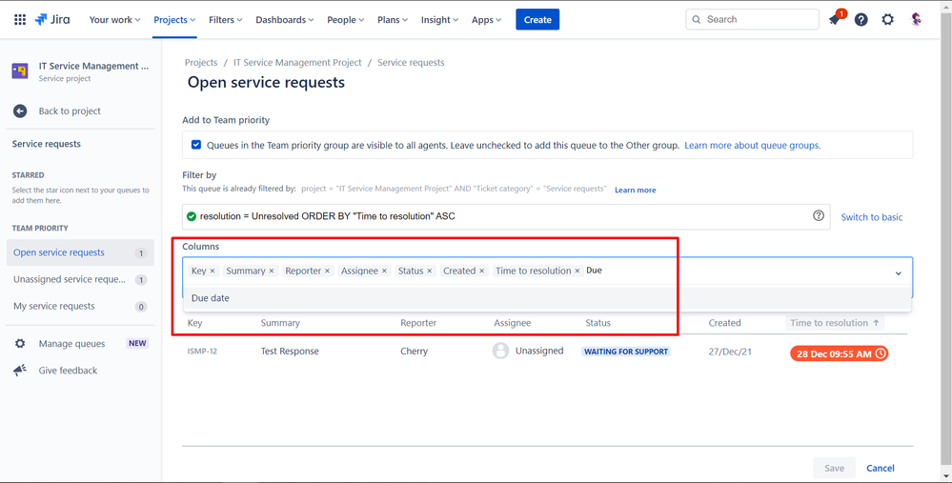Click Switch to basic link
The height and width of the screenshot is (483, 952).
tap(872, 216)
